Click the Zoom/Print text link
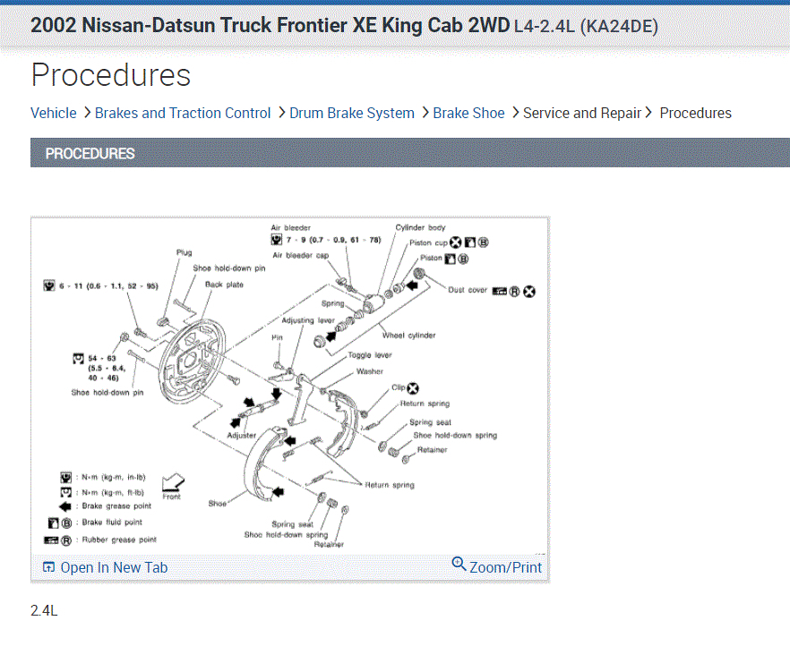This screenshot has height=646, width=790. pyautogui.click(x=505, y=567)
